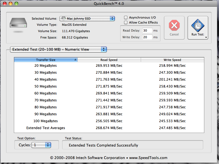Click write speed 259.509 MB/Sec
Screen dimensions: 219x164
click(x=172, y=93)
